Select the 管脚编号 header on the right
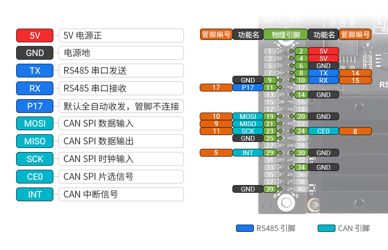388x250 pixels. 355,34
